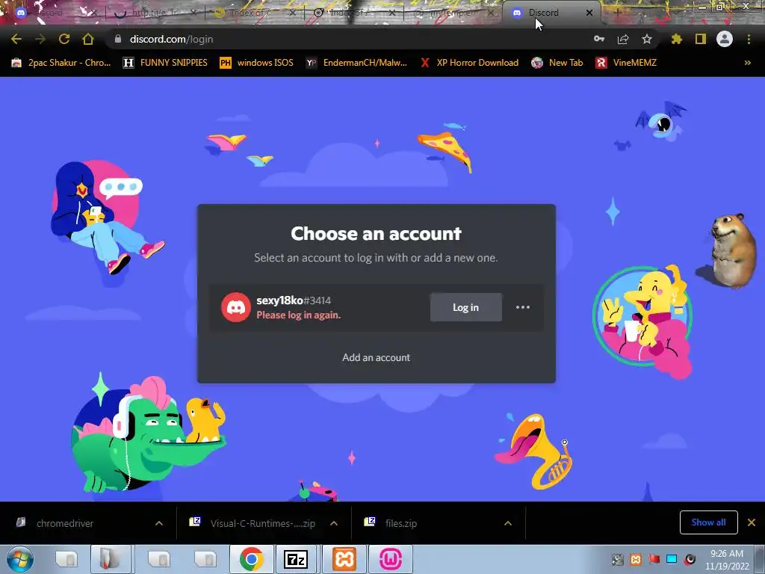Open the XP Horror Download bookmark

click(469, 63)
